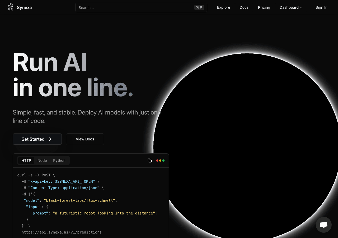This screenshot has width=338, height=238.
Task: Click the x-api-key header line
Action: coord(60,181)
